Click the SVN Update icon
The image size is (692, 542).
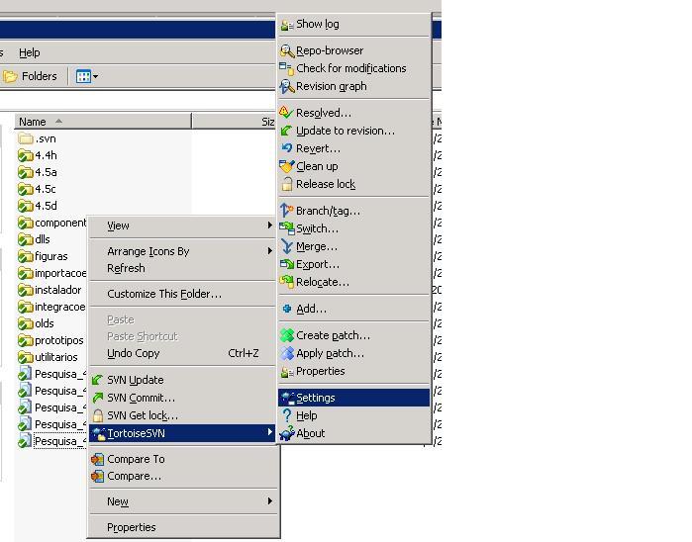pos(98,380)
